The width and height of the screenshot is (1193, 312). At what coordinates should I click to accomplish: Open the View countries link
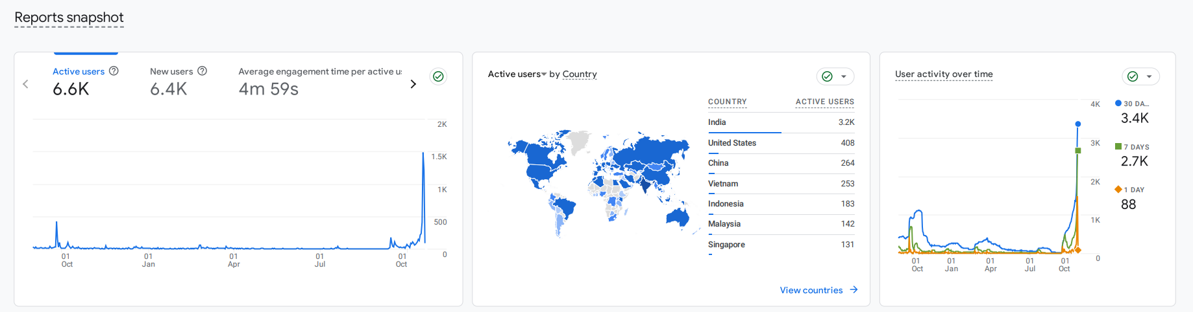coord(811,290)
